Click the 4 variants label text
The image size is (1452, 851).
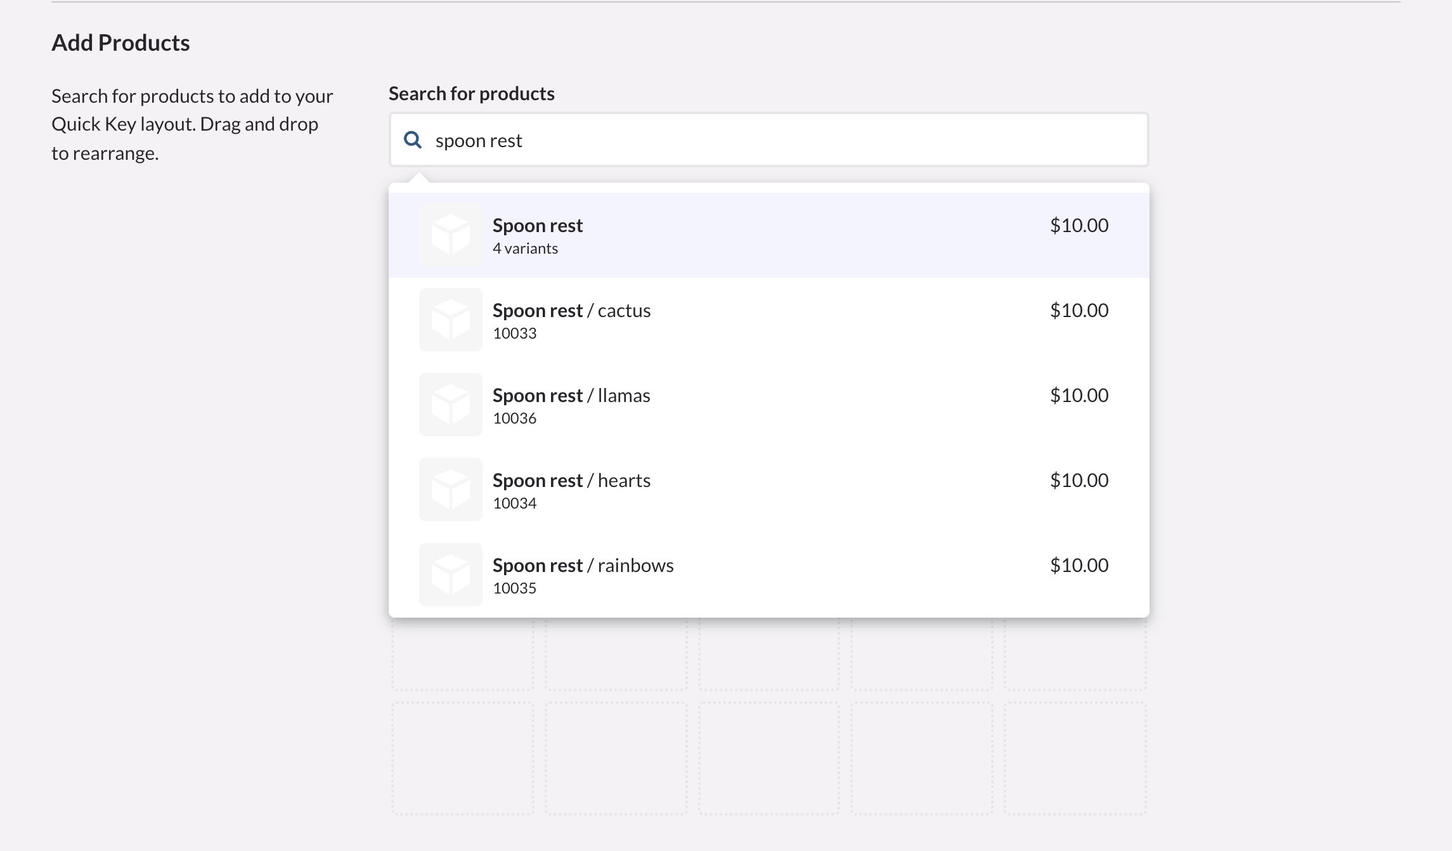point(525,249)
